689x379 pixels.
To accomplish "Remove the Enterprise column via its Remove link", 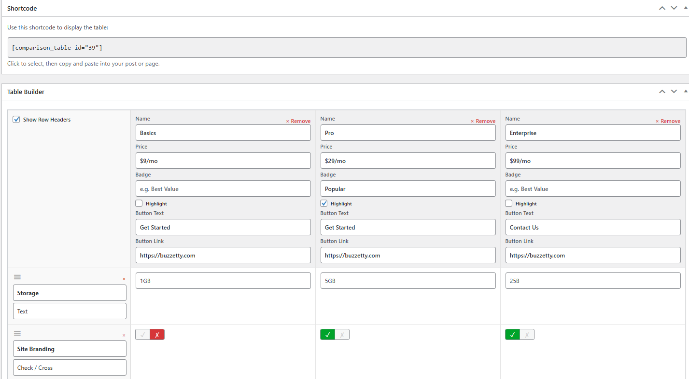I will point(668,121).
